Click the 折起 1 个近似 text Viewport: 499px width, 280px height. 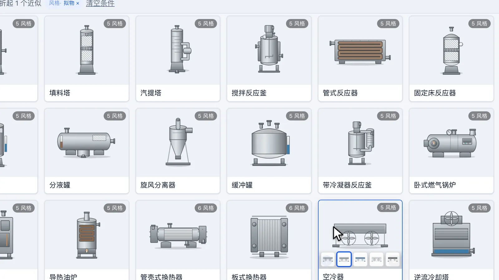[21, 3]
